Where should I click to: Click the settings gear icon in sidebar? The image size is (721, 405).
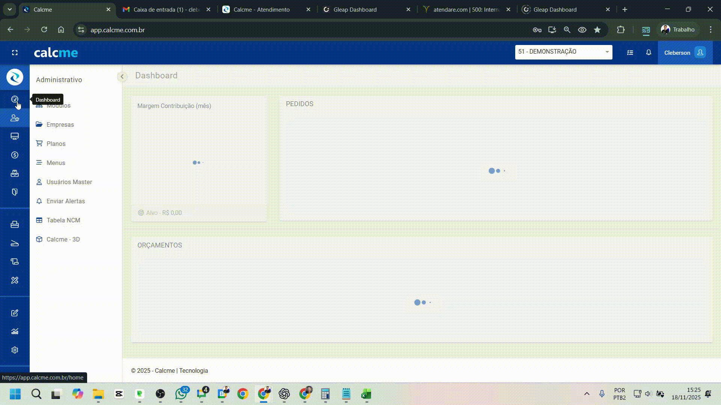(15, 350)
